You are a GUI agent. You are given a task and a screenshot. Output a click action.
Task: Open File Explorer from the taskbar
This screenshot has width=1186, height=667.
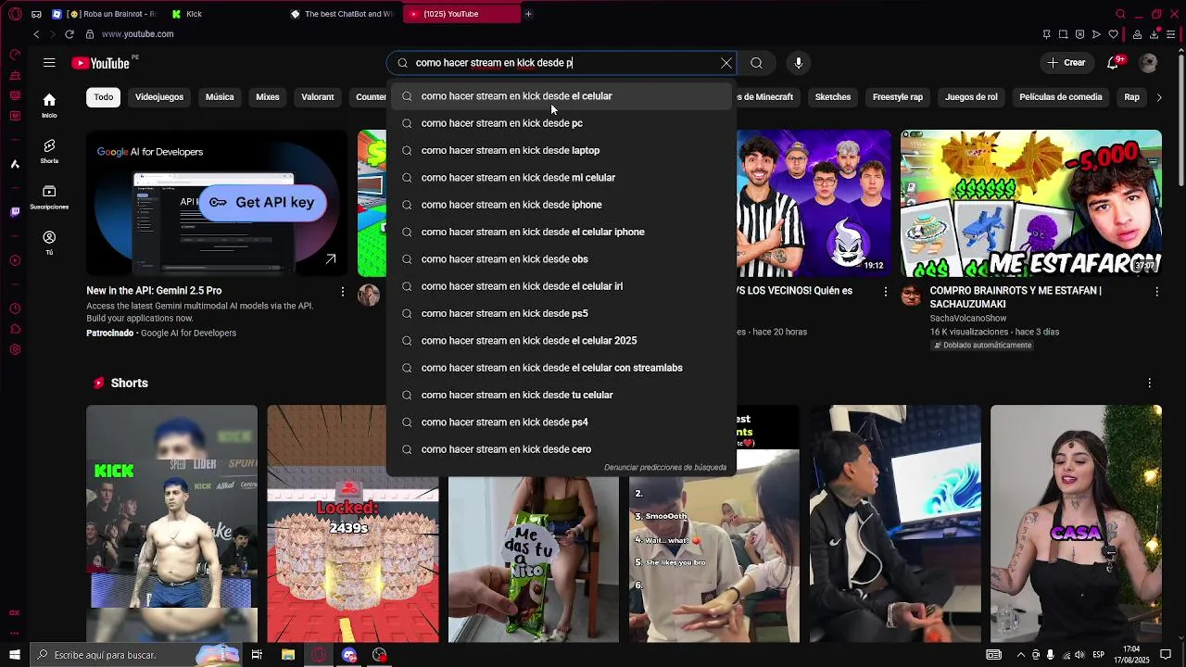(x=288, y=655)
